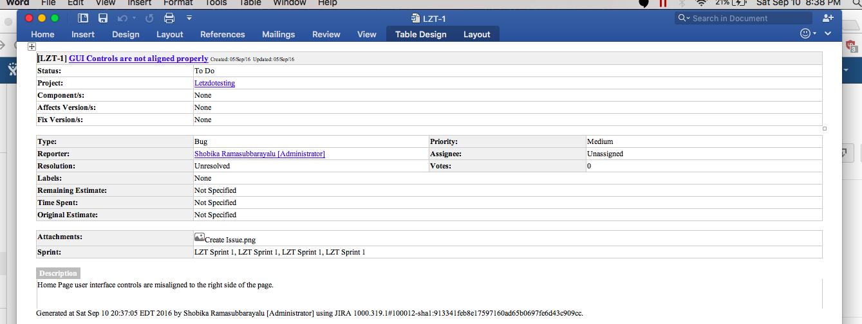Open the Customize Quick Access Toolbar dropdown

coord(189,18)
